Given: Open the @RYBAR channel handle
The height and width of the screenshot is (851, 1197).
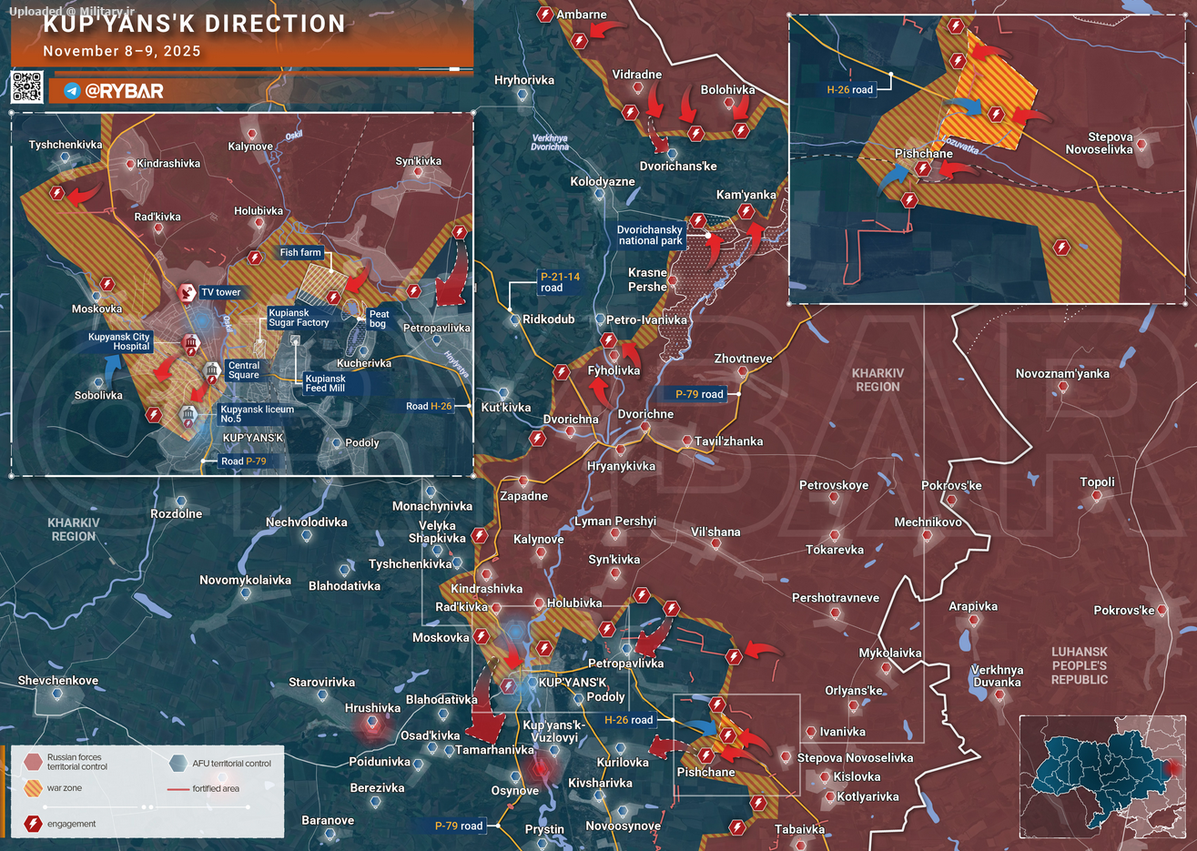Looking at the screenshot, I should tap(124, 91).
